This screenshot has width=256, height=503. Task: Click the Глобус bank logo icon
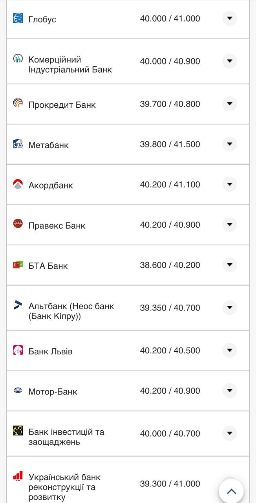(18, 18)
